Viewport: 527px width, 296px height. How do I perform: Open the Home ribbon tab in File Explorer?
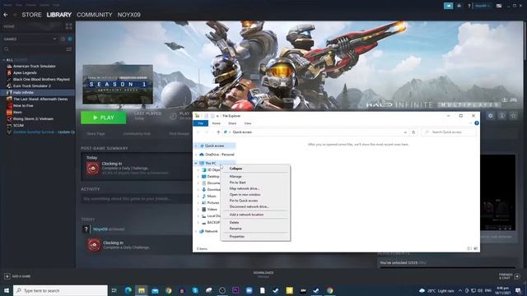click(x=216, y=123)
